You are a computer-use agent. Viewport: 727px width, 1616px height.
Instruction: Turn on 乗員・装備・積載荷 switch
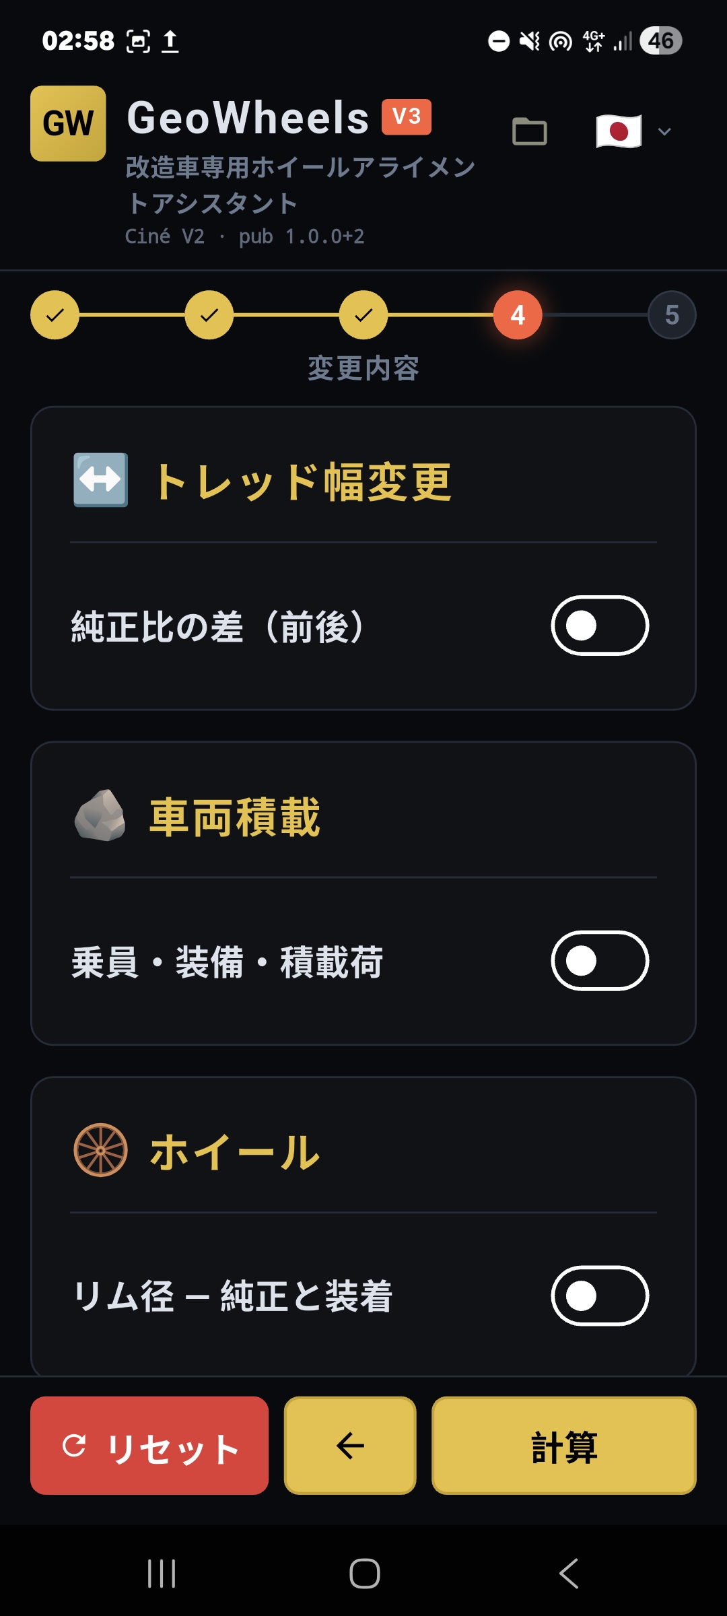(600, 961)
